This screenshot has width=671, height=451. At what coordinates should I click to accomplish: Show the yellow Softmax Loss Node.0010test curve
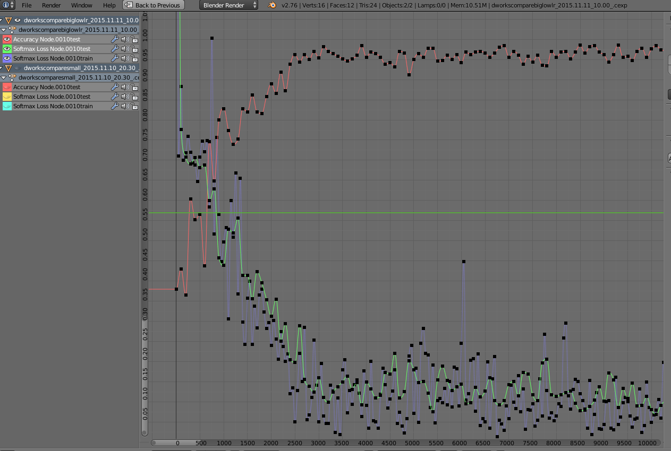point(7,97)
